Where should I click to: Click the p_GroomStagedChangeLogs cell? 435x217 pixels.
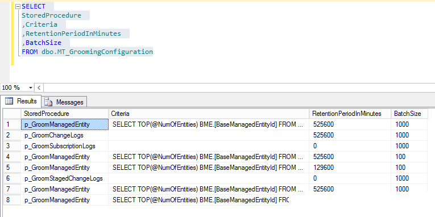(x=65, y=178)
